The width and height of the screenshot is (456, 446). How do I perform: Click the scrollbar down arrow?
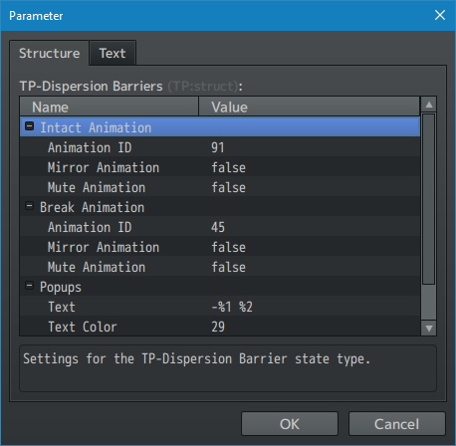[429, 329]
